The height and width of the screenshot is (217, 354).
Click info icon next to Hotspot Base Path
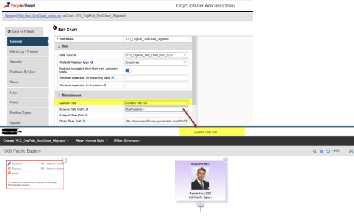[x=86, y=115]
